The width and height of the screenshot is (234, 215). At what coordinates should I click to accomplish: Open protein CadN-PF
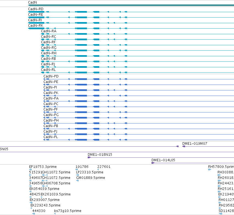point(50,109)
